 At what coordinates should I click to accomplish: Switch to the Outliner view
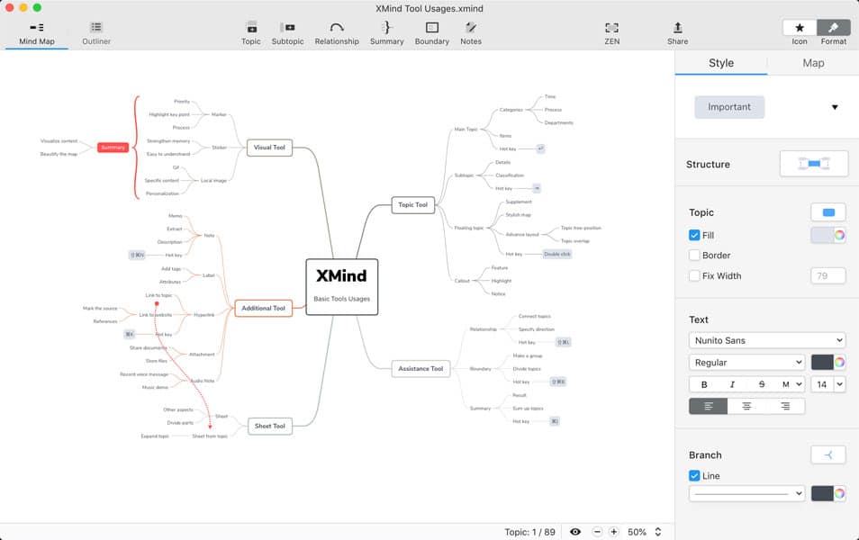pyautogui.click(x=95, y=32)
